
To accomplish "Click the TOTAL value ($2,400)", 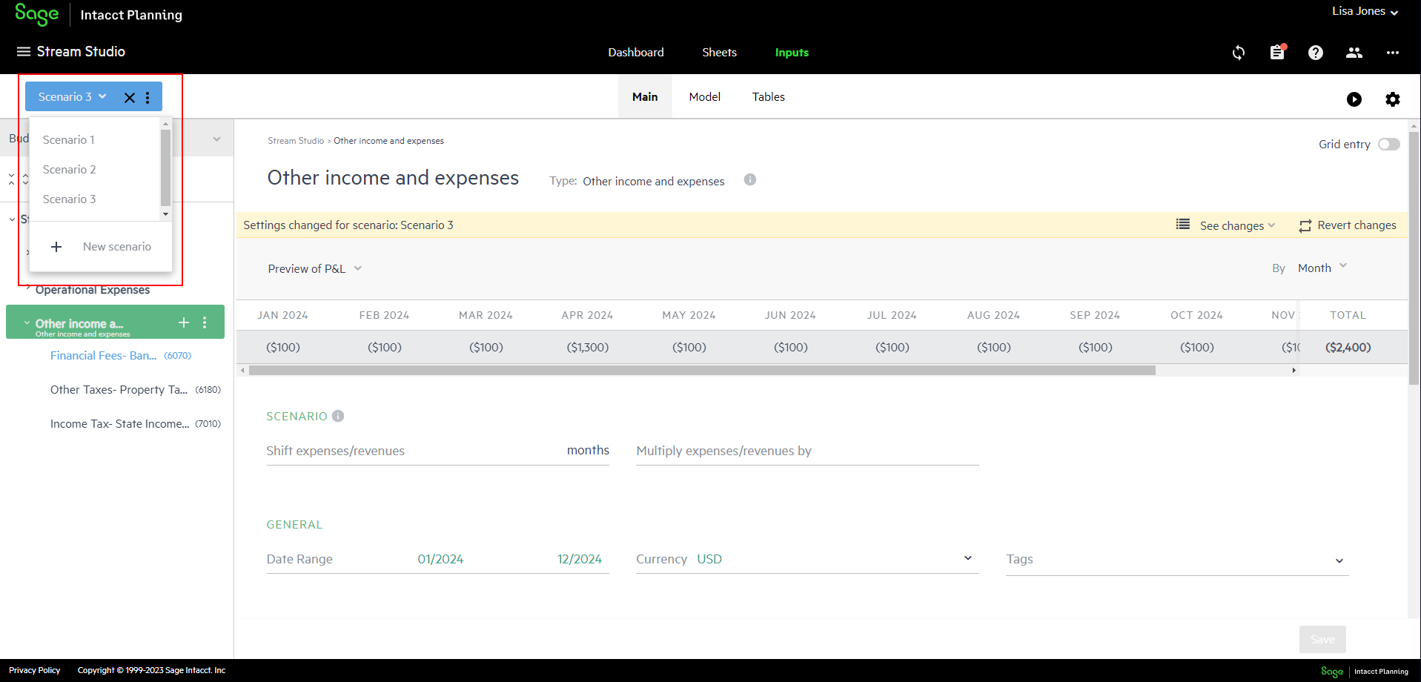I will pyautogui.click(x=1348, y=347).
